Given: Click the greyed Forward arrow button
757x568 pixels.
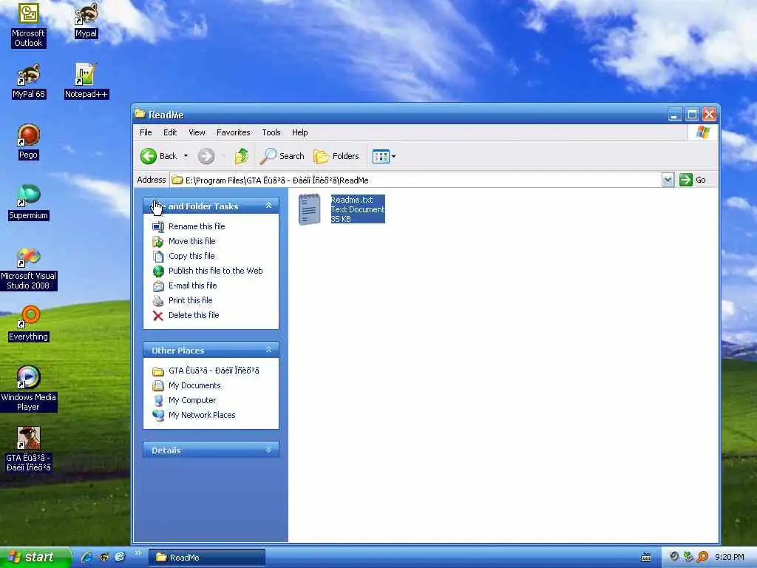Looking at the screenshot, I should (206, 156).
